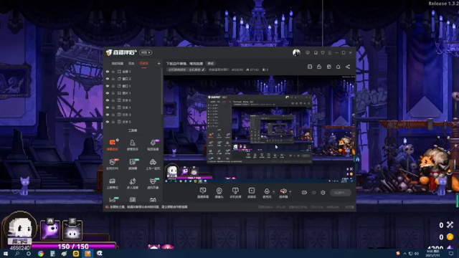Open Chrome from the taskbar

click(41, 254)
